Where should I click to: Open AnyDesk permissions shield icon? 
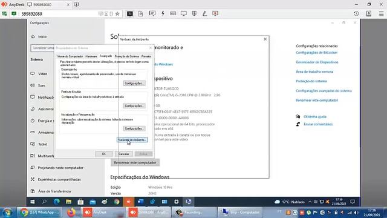(x=194, y=13)
